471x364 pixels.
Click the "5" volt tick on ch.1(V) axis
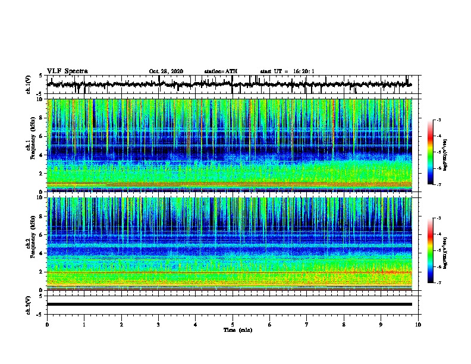coord(40,76)
